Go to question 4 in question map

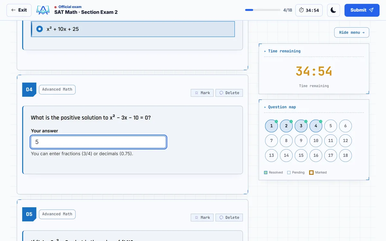pos(316,126)
